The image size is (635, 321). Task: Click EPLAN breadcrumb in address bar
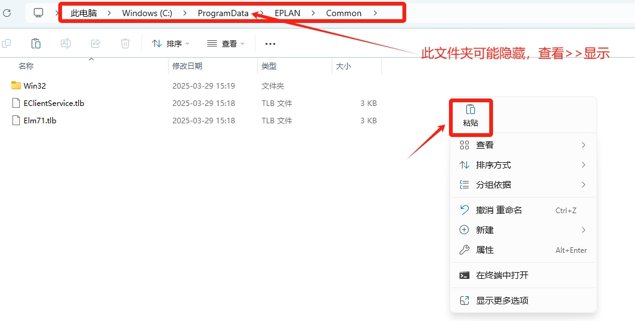tap(287, 13)
